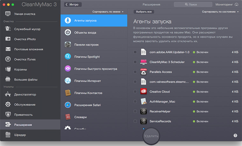Click Плагины Spotlight magnifier icon
242x146 pixels.
[68, 56]
